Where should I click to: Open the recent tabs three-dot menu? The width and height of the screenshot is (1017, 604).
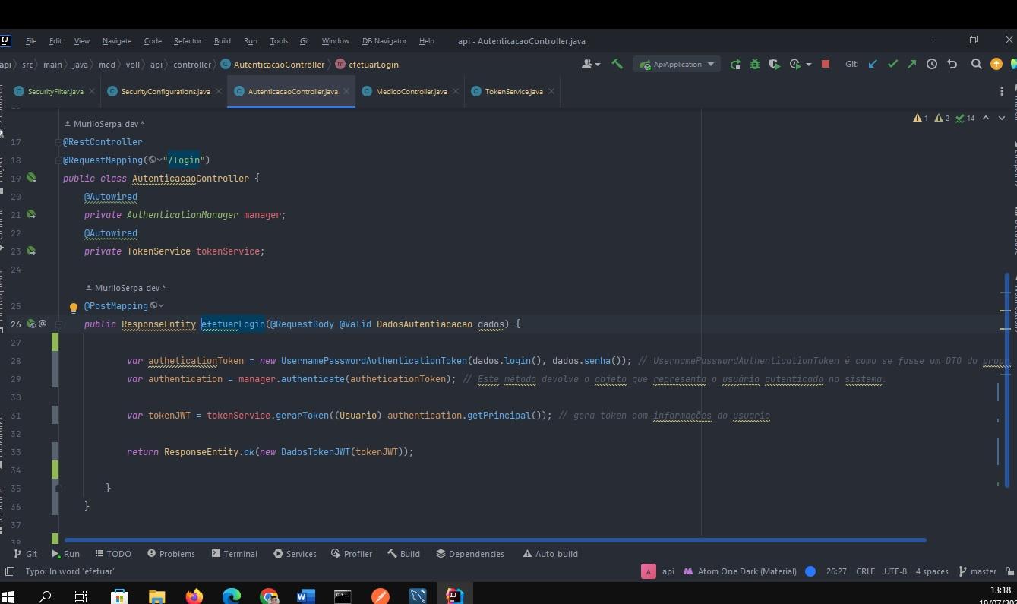1002,91
